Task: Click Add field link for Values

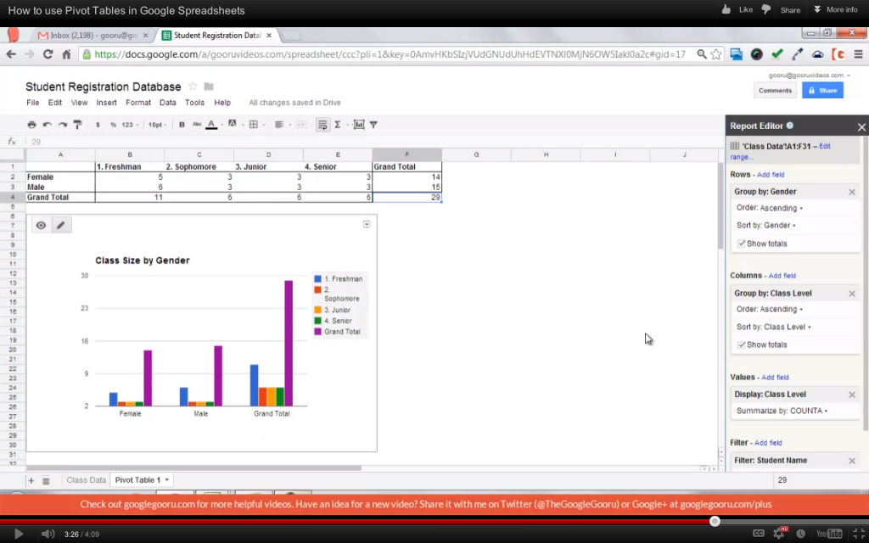Action: pos(775,378)
